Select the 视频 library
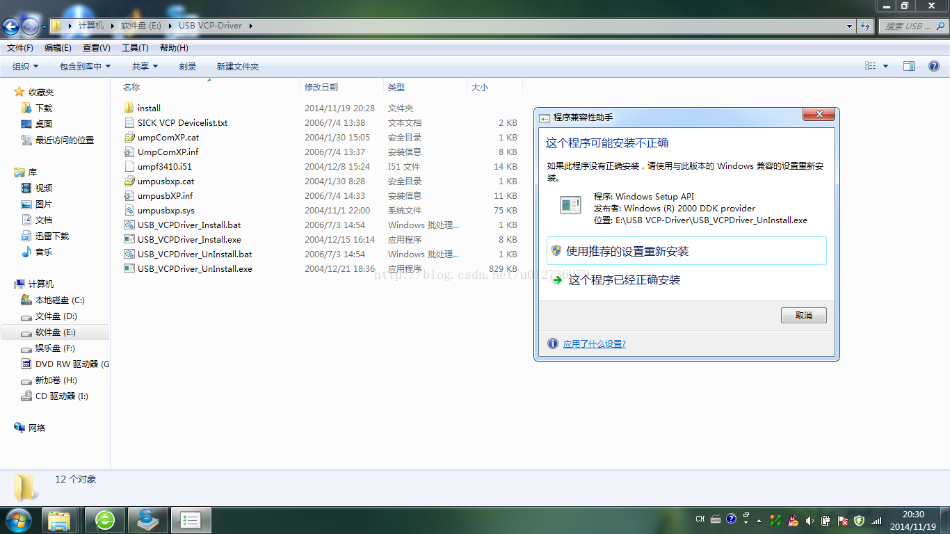This screenshot has height=534, width=950. click(x=44, y=188)
